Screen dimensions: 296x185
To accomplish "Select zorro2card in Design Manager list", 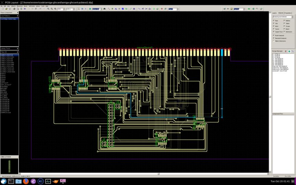I will point(280,71).
